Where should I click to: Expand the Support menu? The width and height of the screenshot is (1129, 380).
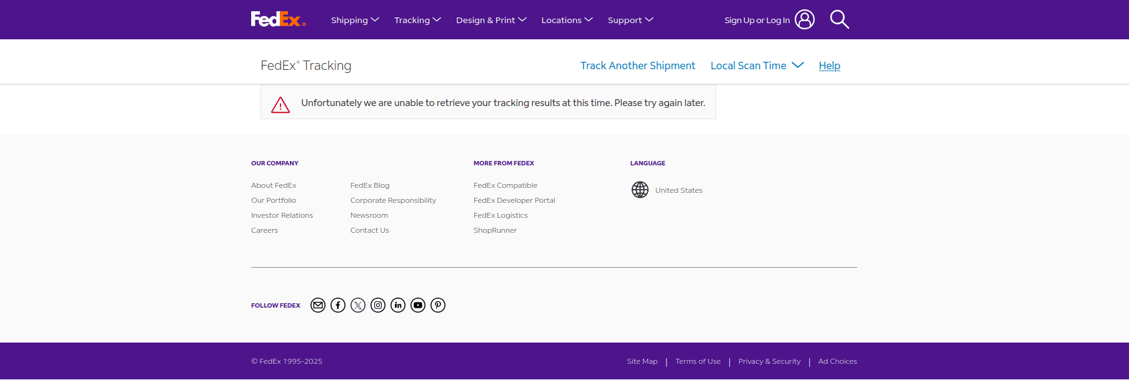click(x=630, y=20)
